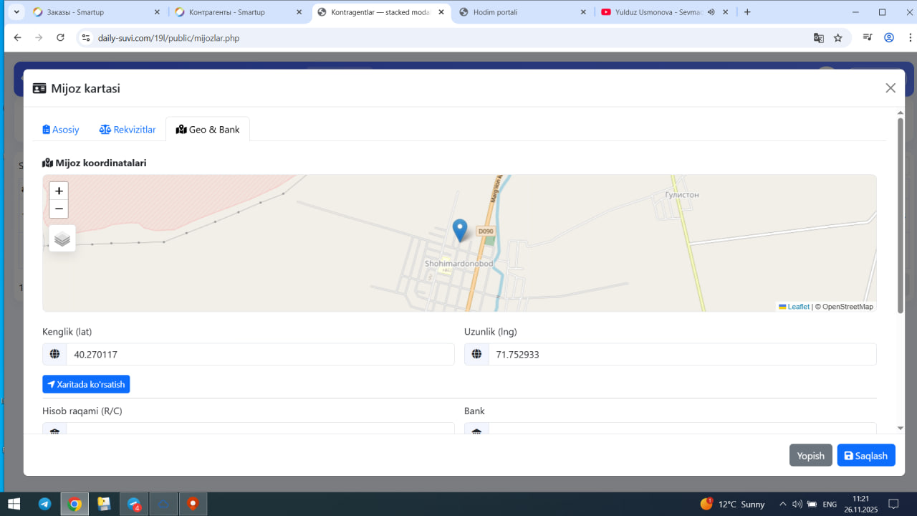Viewport: 917px width, 516px height.
Task: Save with the Saqlash button
Action: point(866,456)
